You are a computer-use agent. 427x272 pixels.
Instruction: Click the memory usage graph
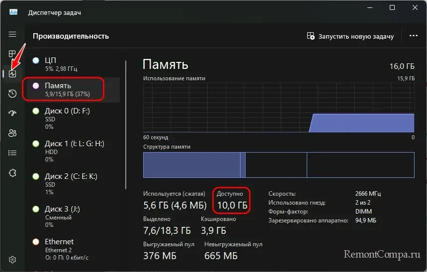278,108
